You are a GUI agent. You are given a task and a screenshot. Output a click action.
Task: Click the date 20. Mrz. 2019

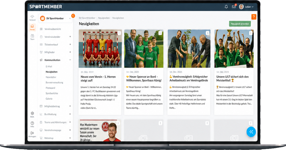coord(87,72)
